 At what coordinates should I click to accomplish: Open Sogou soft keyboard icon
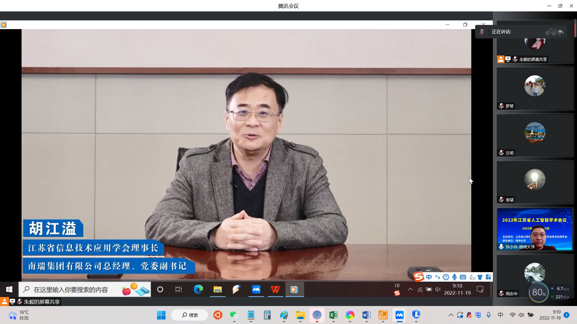pos(463,277)
